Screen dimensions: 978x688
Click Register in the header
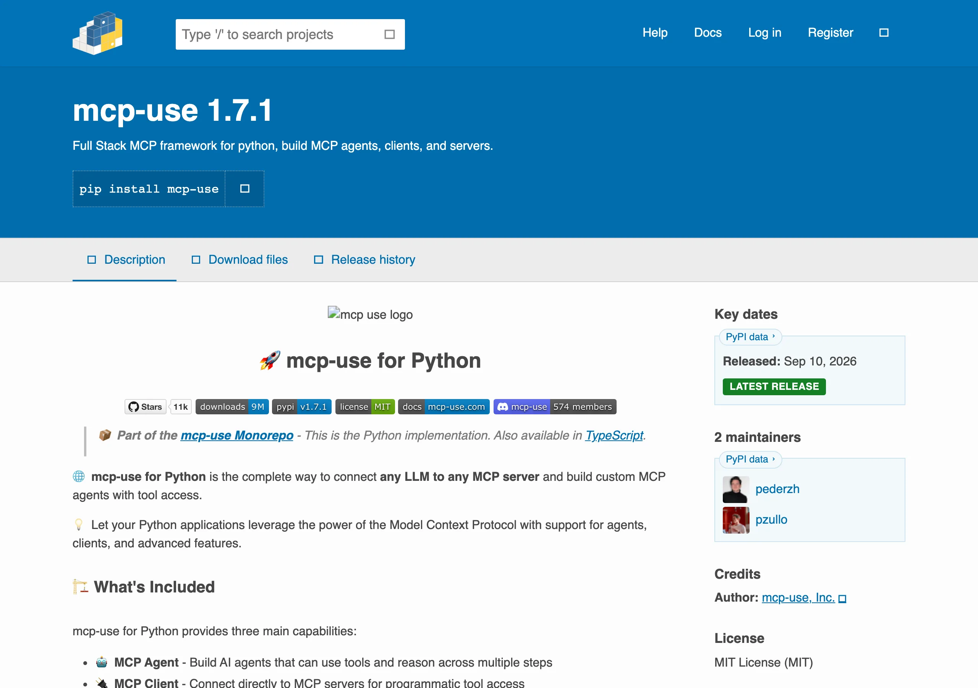tap(830, 33)
